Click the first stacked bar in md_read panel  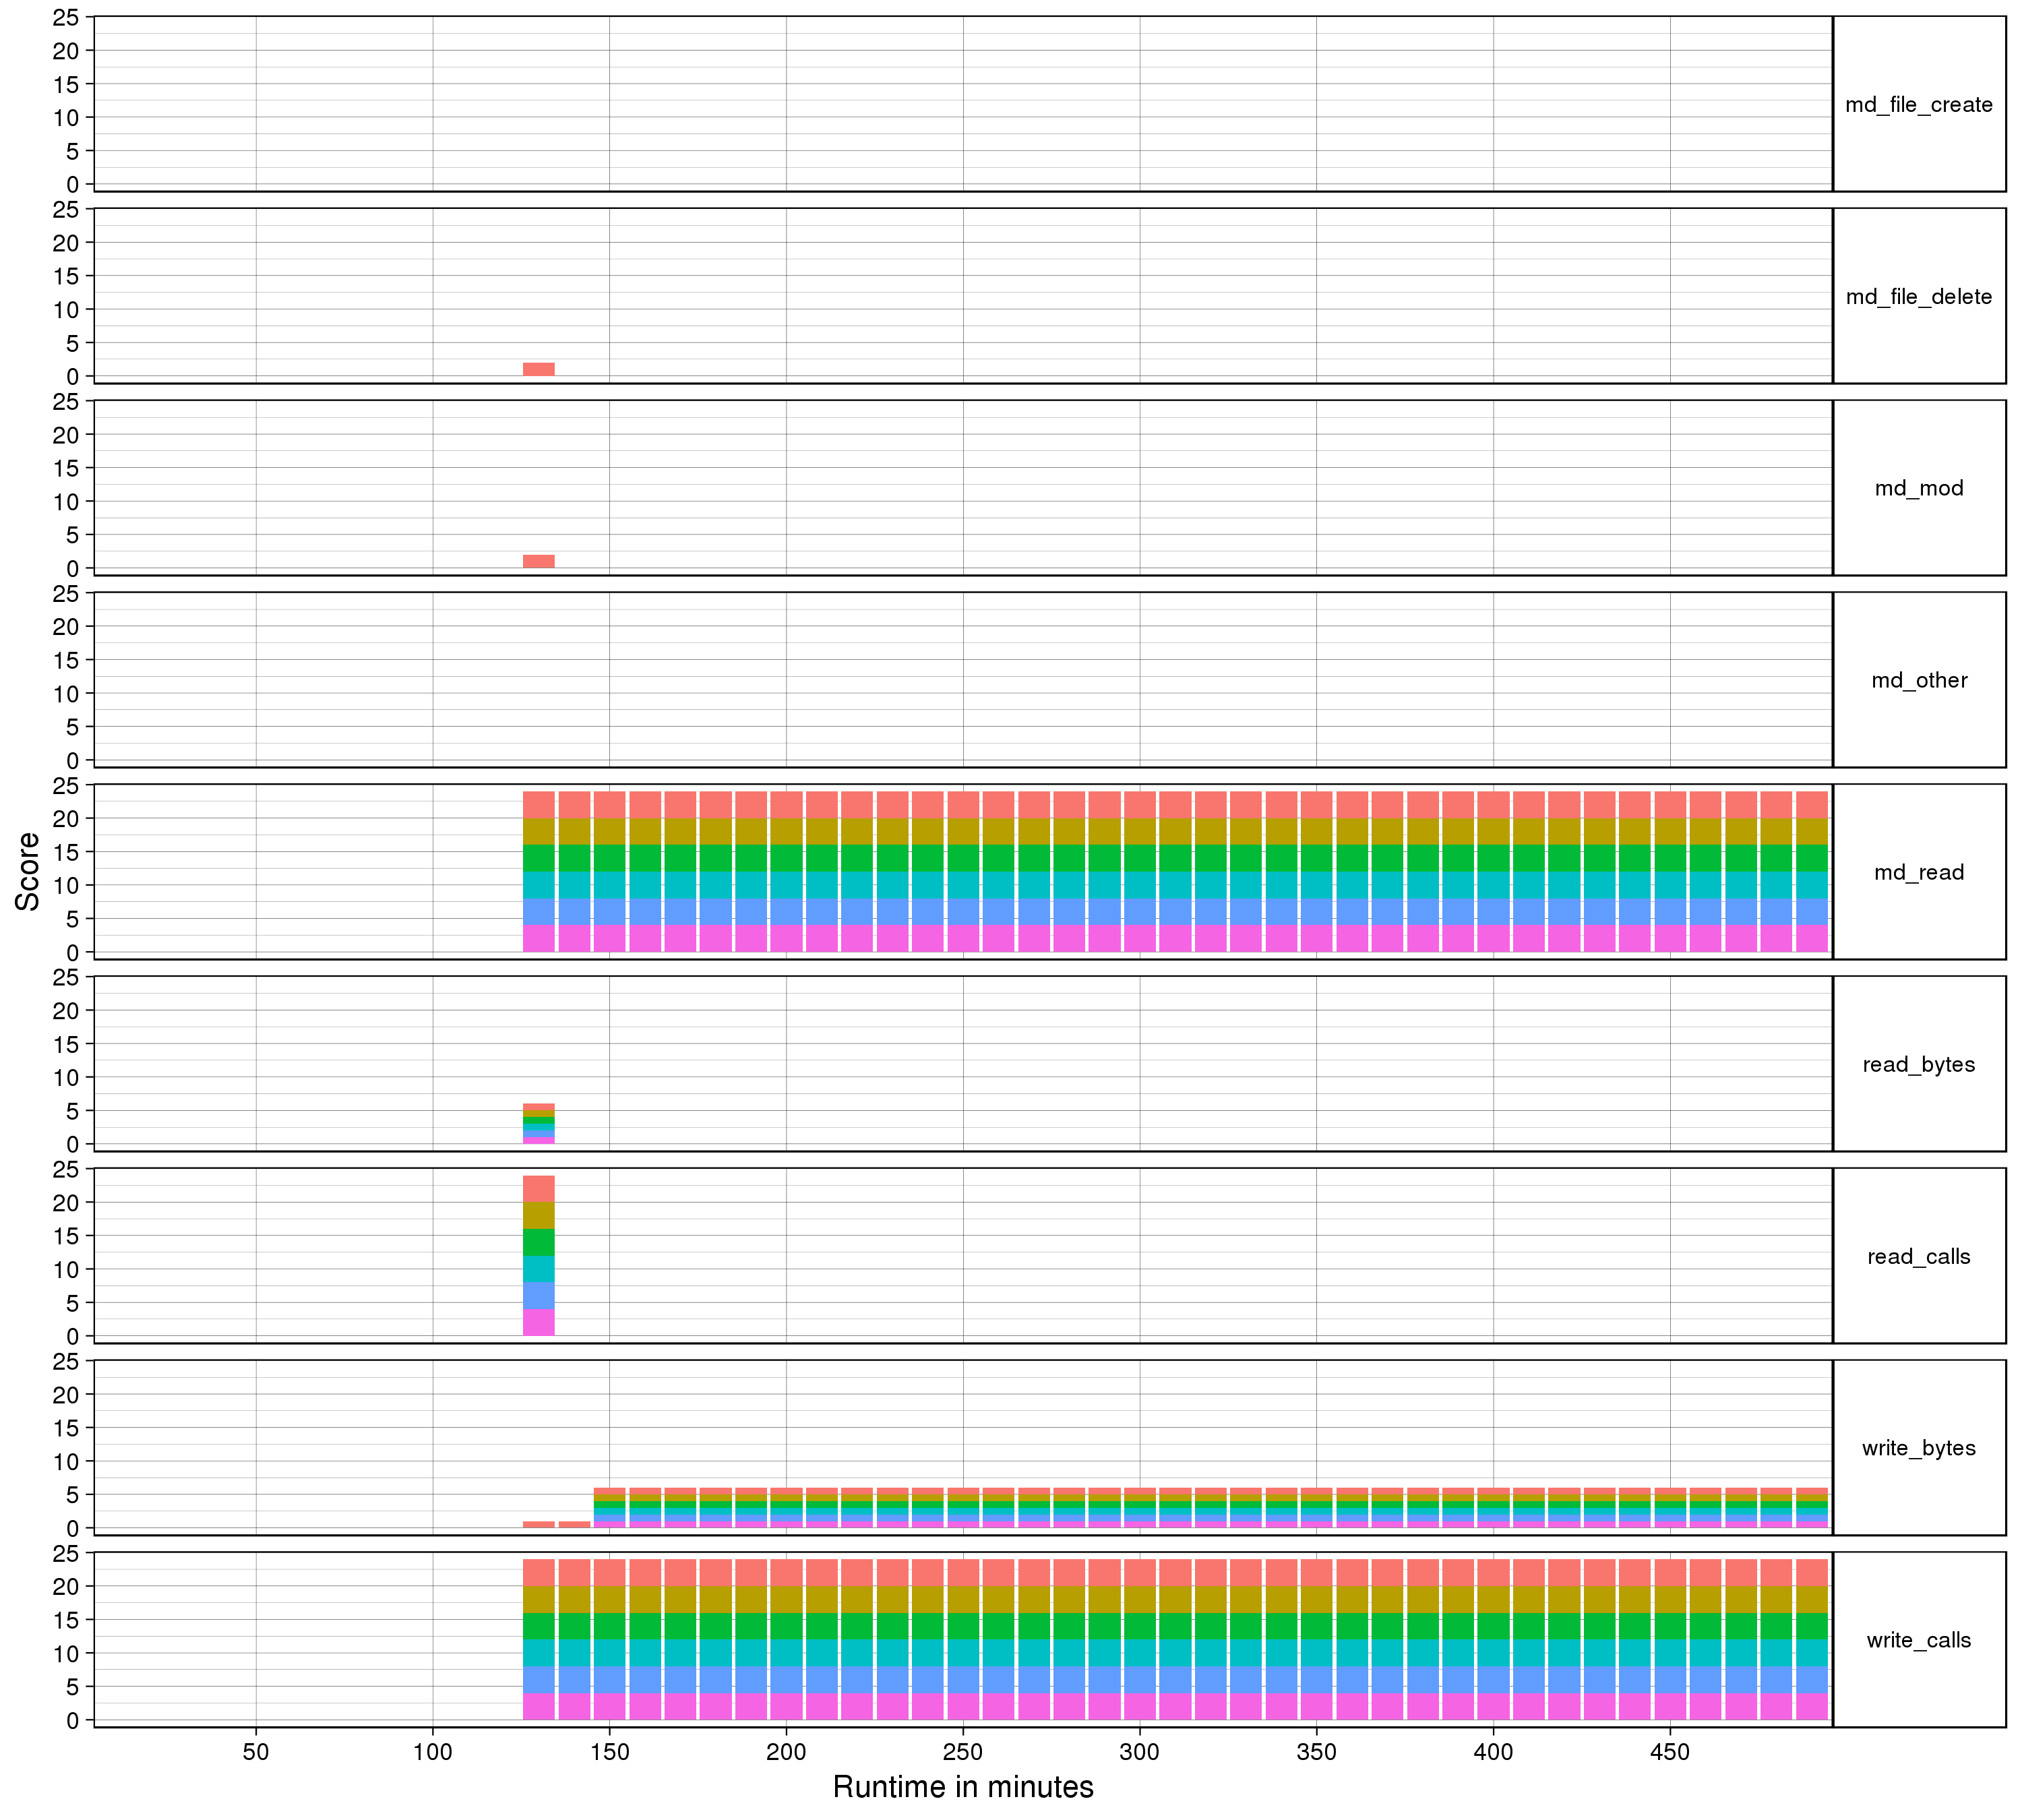538,871
